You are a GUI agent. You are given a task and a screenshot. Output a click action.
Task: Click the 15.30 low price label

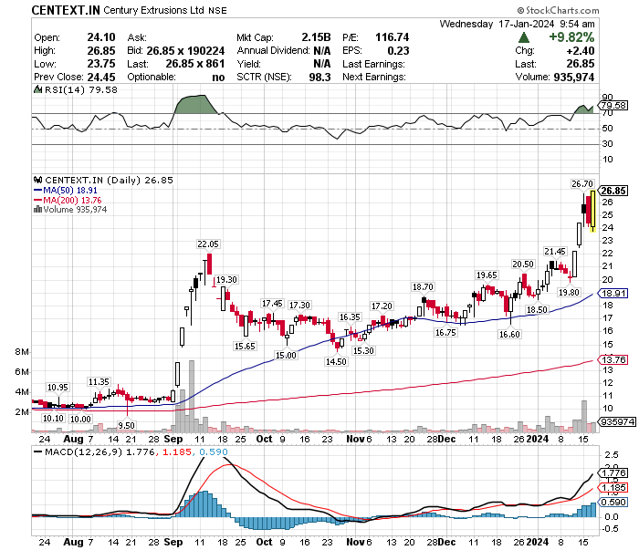(363, 350)
